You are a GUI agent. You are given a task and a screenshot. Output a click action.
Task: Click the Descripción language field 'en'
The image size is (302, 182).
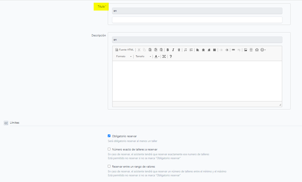click(197, 40)
